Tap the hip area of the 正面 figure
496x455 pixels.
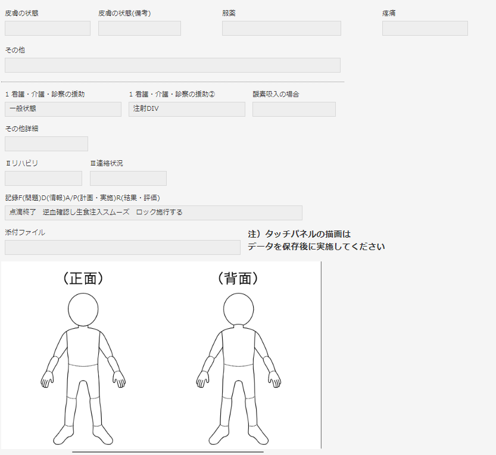83,375
